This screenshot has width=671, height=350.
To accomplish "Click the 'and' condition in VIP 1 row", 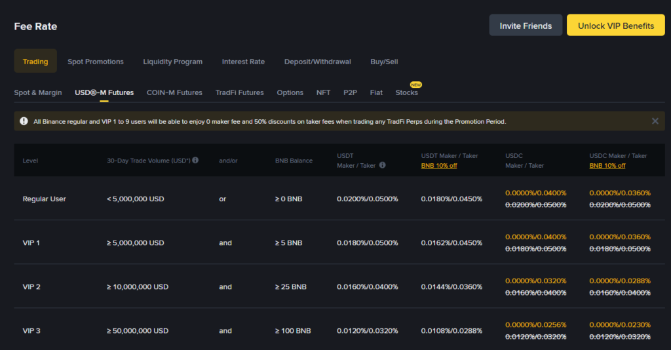I will point(225,243).
